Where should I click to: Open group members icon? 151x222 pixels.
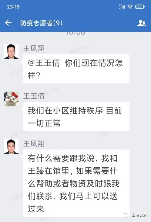[141, 23]
